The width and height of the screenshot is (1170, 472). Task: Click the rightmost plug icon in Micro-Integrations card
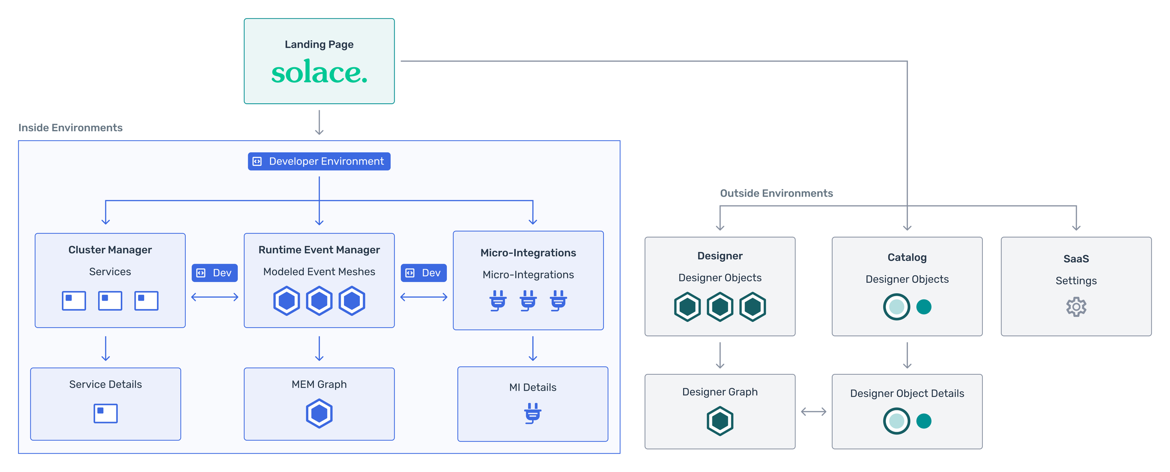point(558,301)
